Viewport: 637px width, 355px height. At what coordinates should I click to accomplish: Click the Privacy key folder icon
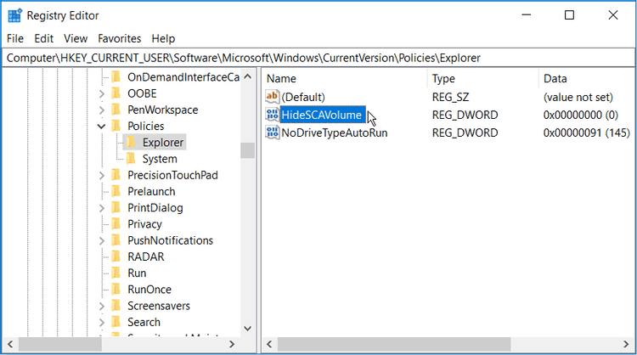[x=116, y=224]
